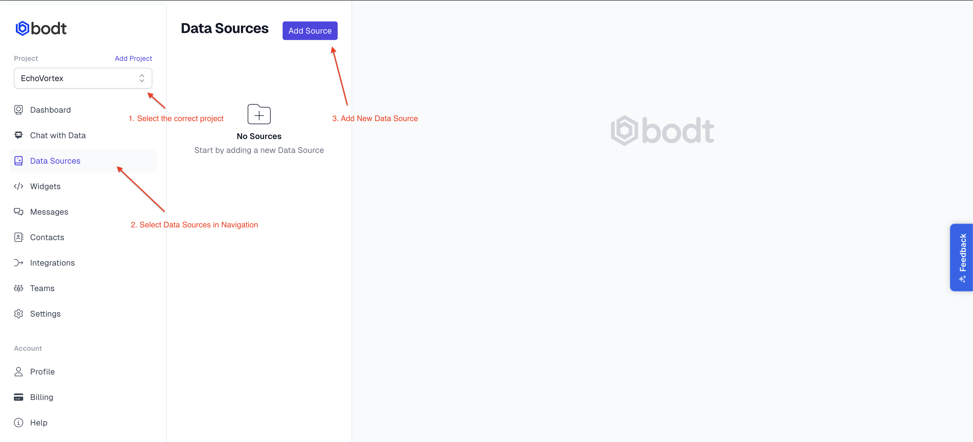Click the Billing credit card icon
Viewport: 973px width, 442px height.
19,397
